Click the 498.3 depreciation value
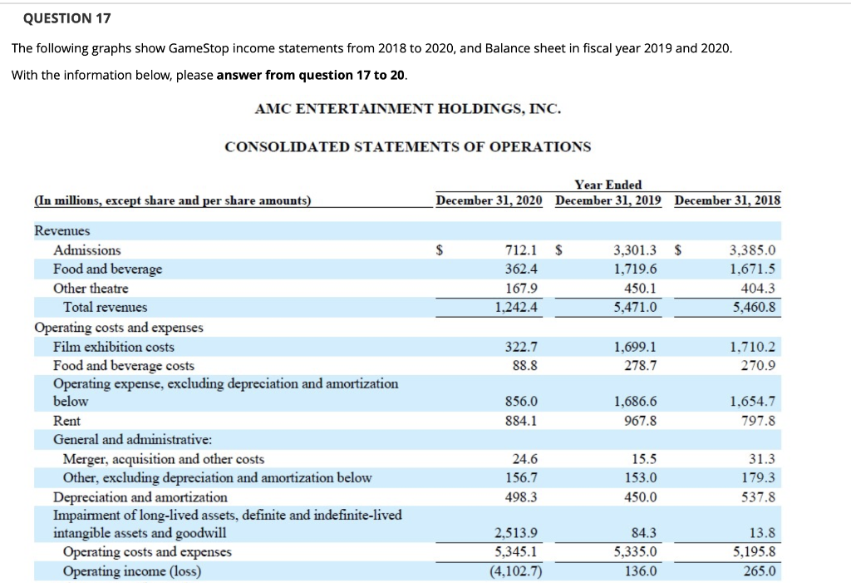The width and height of the screenshot is (851, 583). [x=521, y=497]
